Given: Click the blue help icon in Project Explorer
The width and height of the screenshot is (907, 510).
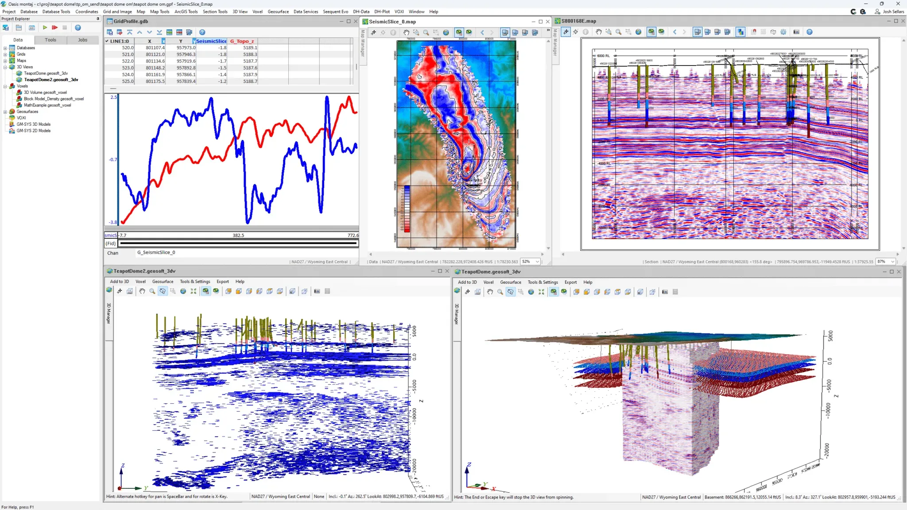Looking at the screenshot, I should (x=78, y=27).
